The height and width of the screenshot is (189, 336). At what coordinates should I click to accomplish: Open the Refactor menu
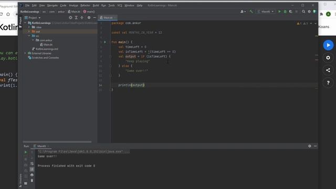[x=85, y=5]
